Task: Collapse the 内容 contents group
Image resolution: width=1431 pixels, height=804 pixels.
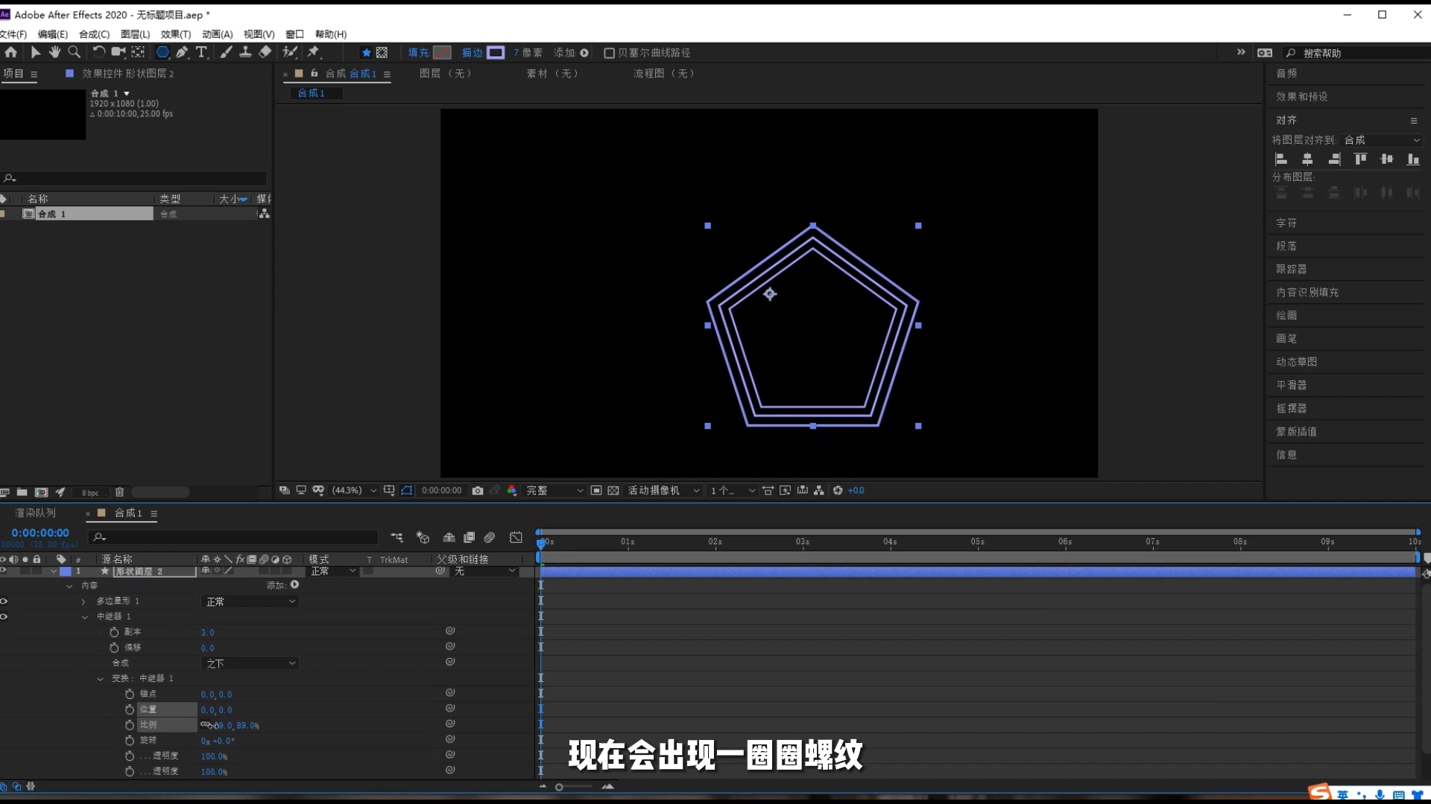Action: coord(69,586)
